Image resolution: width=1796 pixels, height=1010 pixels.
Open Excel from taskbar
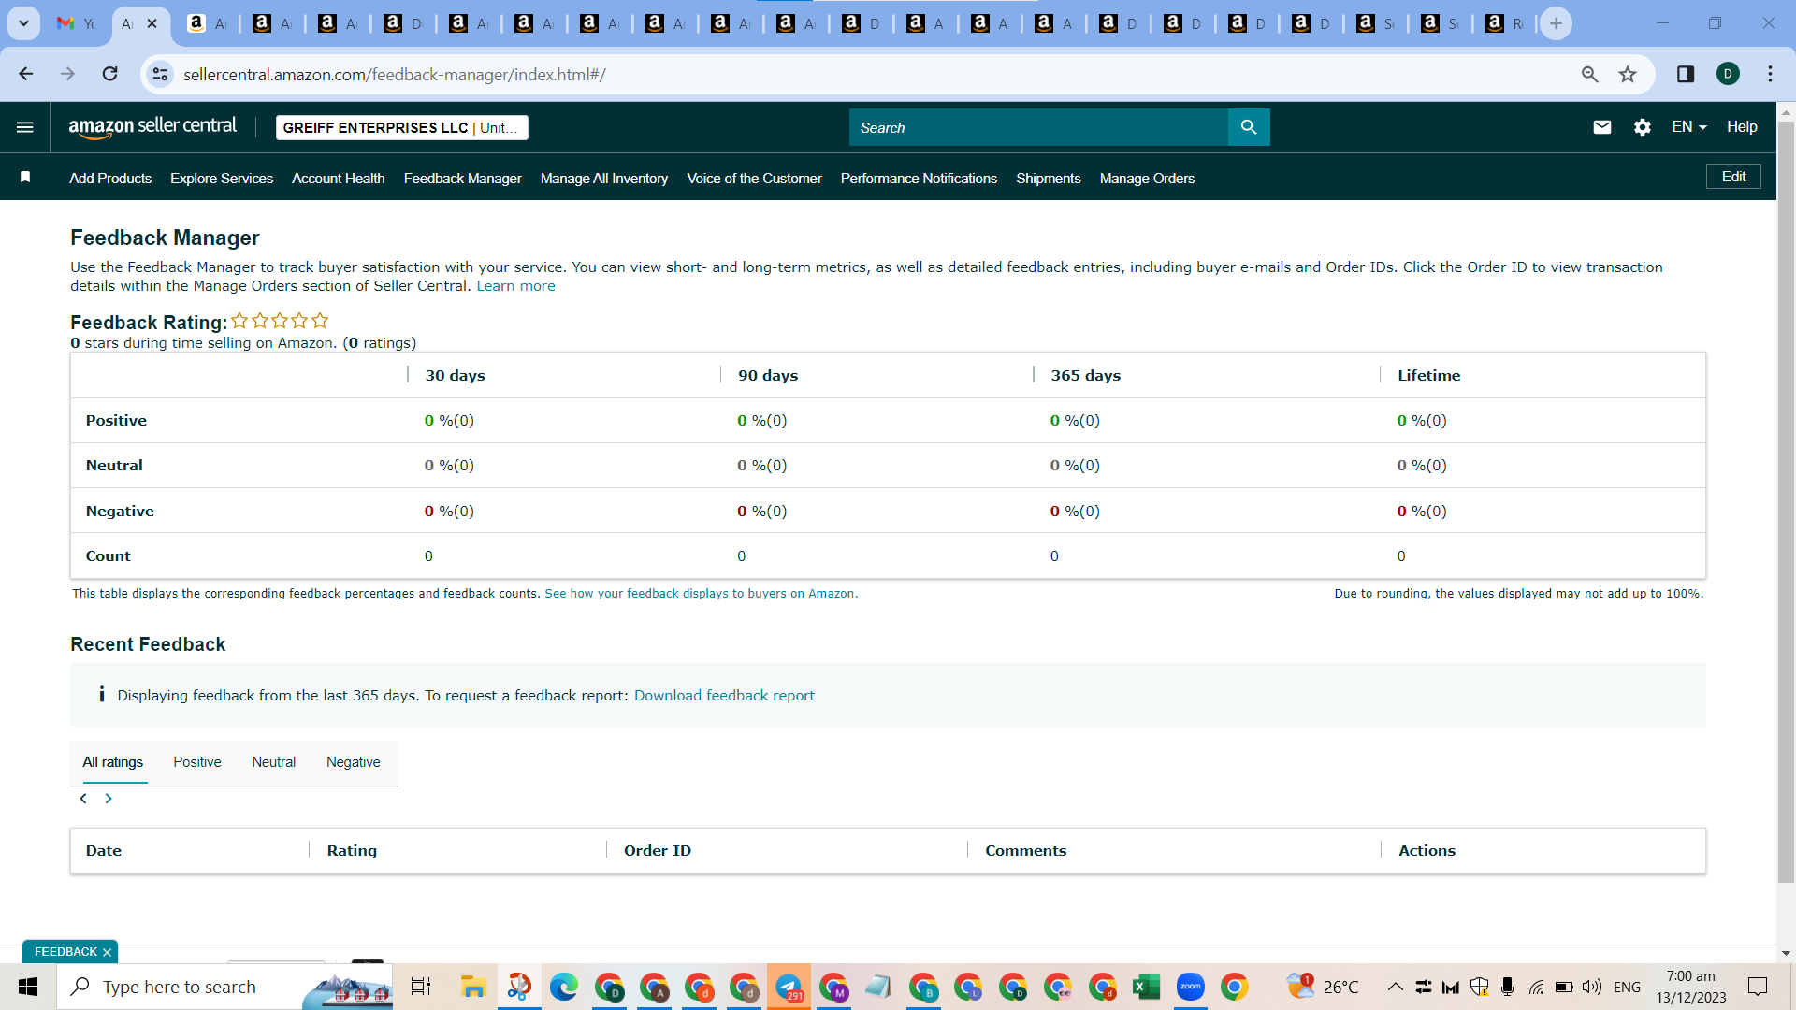point(1146,987)
